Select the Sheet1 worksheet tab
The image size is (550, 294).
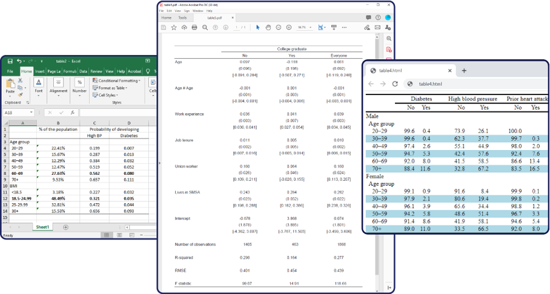click(42, 227)
